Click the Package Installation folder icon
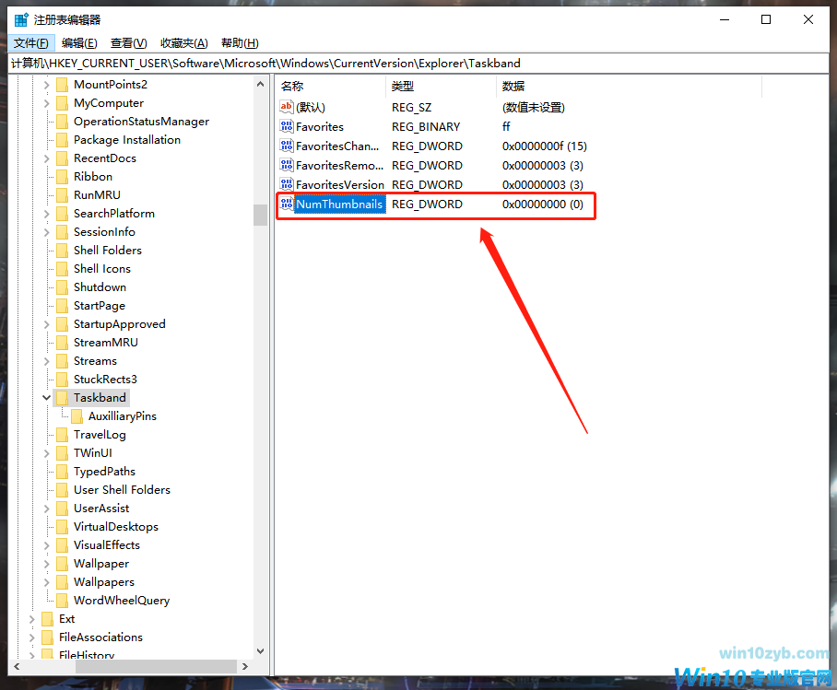Screen dimensions: 837x690 click(x=63, y=140)
